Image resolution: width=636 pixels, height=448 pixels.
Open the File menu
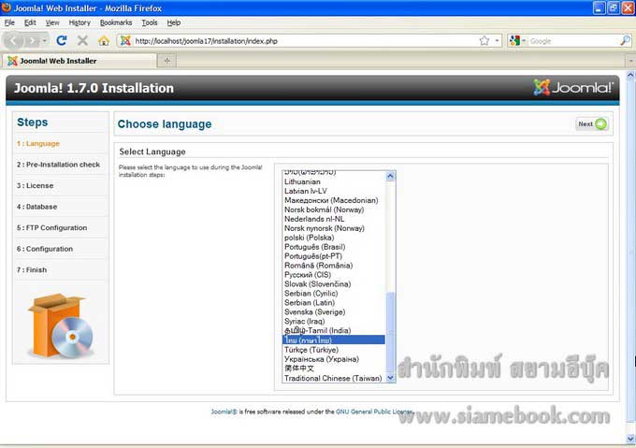[9, 22]
